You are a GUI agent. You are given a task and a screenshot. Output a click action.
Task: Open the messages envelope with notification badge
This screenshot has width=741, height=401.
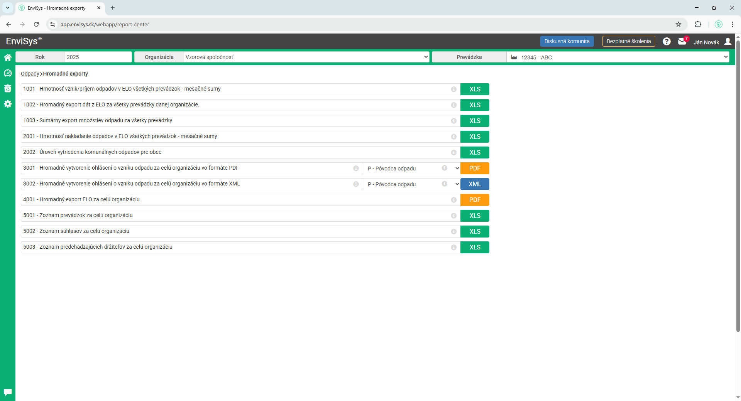point(682,41)
